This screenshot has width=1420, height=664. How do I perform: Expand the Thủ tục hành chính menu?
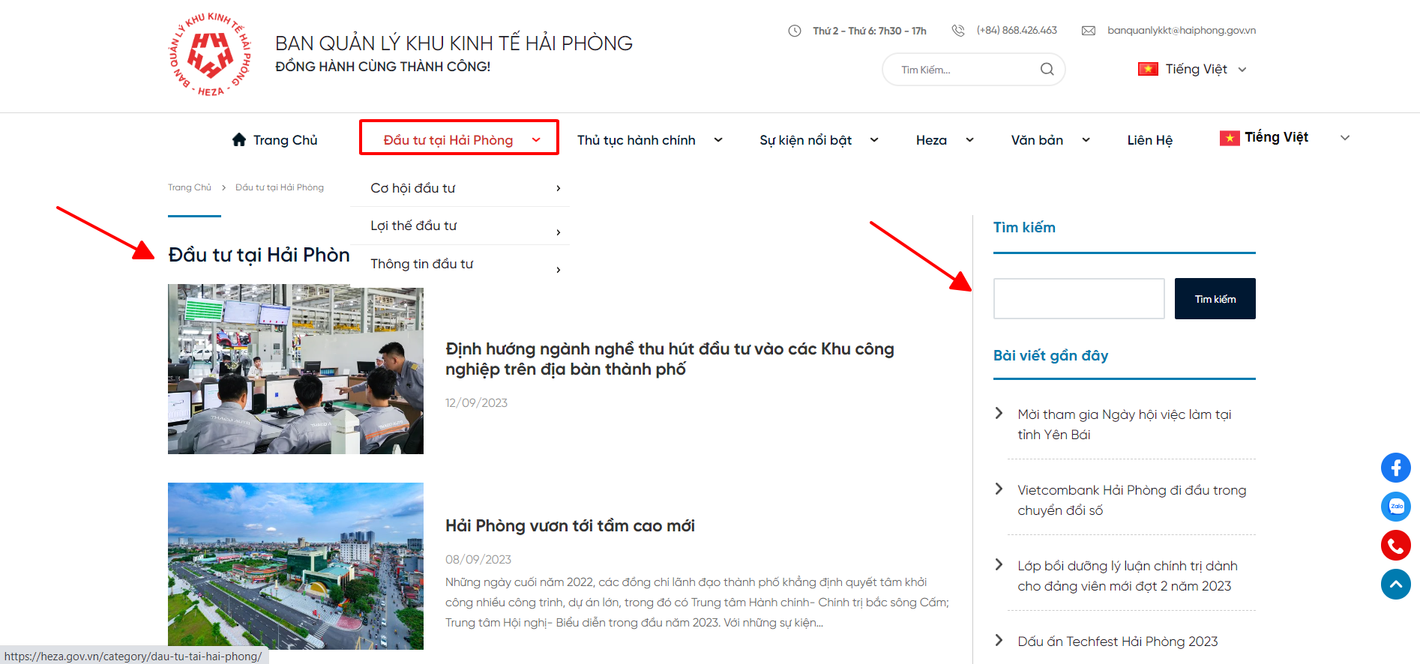(x=649, y=140)
